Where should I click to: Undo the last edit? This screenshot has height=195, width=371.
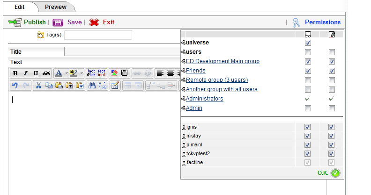pos(15,86)
